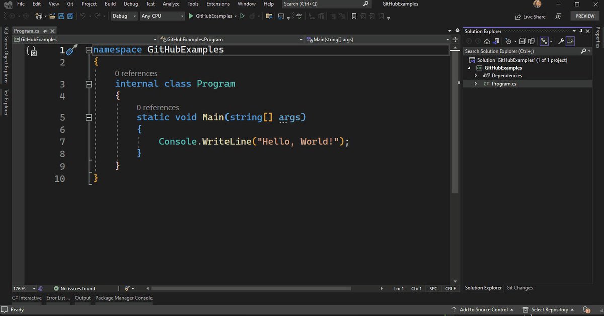604x316 pixels.
Task: Click the Open File folder icon
Action: 52,16
